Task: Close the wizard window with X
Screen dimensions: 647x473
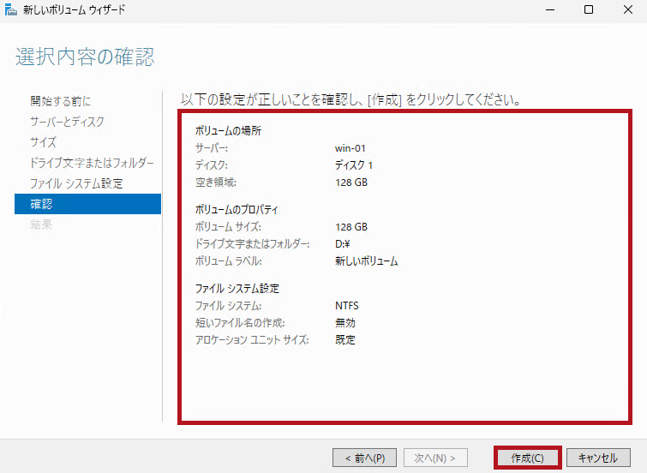Action: point(627,10)
